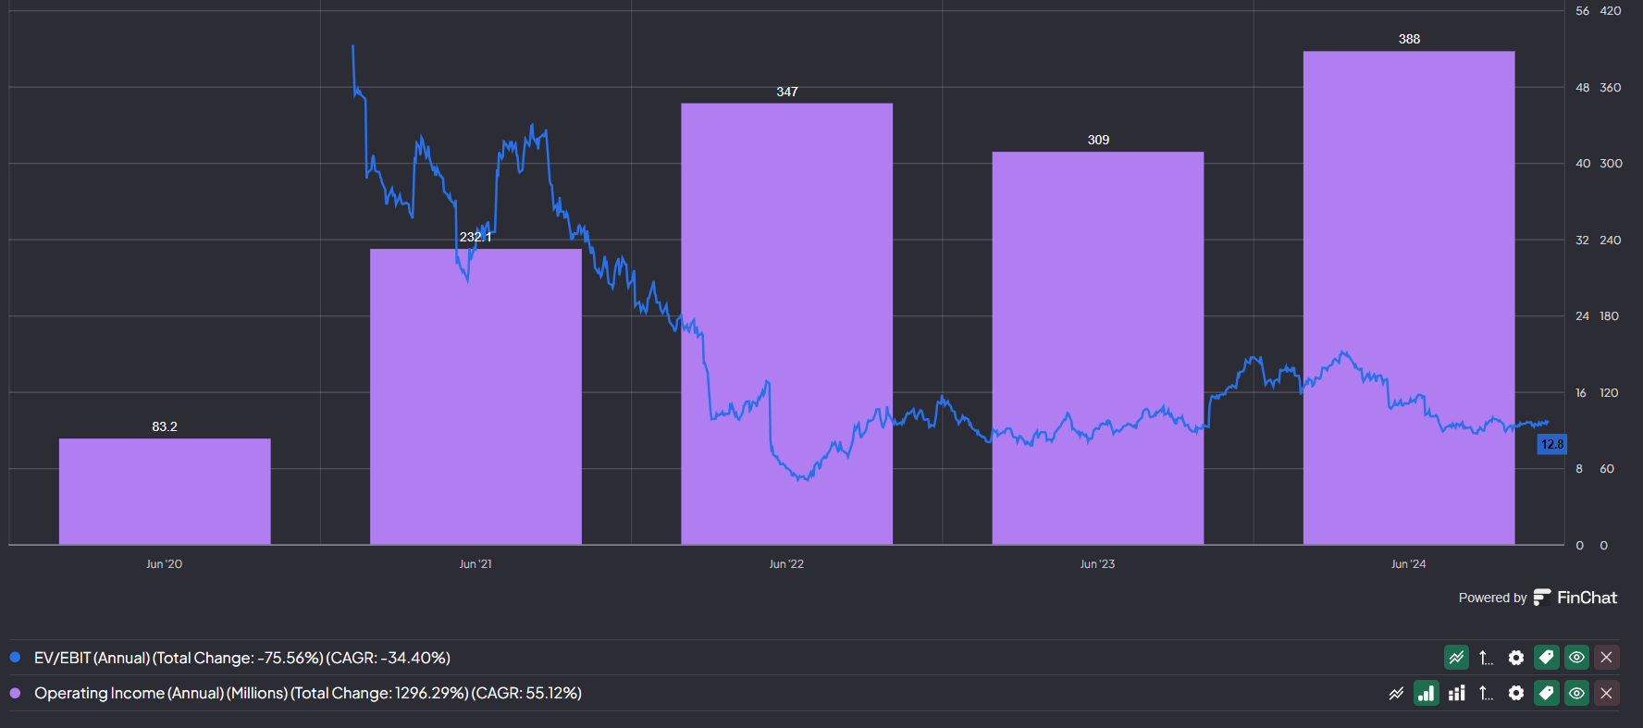Open axis options arrow for Operating Income
1643x728 pixels.
coord(1486,693)
